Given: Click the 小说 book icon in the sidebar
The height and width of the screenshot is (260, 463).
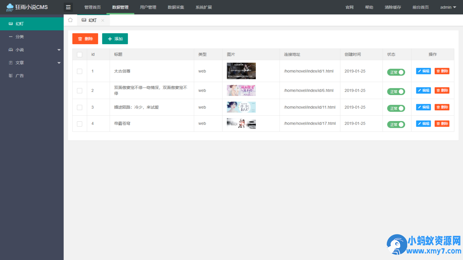Looking at the screenshot, I should 11,50.
